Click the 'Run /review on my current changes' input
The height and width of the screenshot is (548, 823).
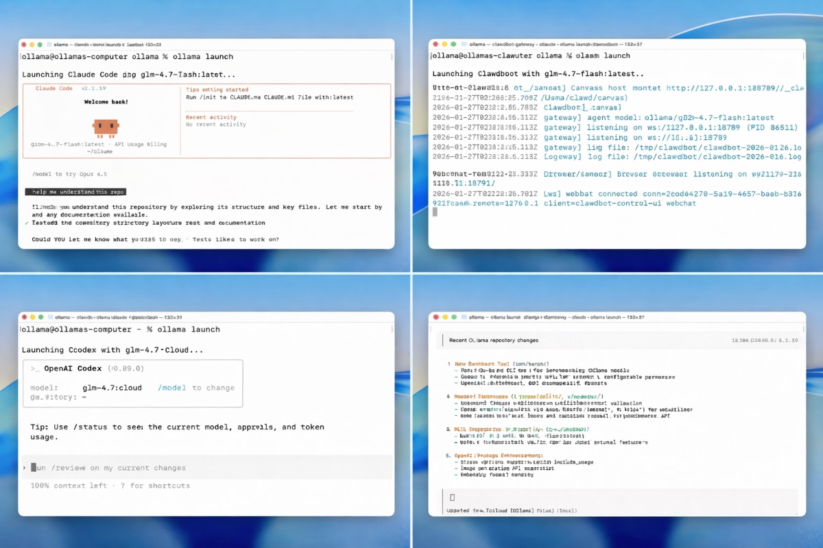[206, 468]
